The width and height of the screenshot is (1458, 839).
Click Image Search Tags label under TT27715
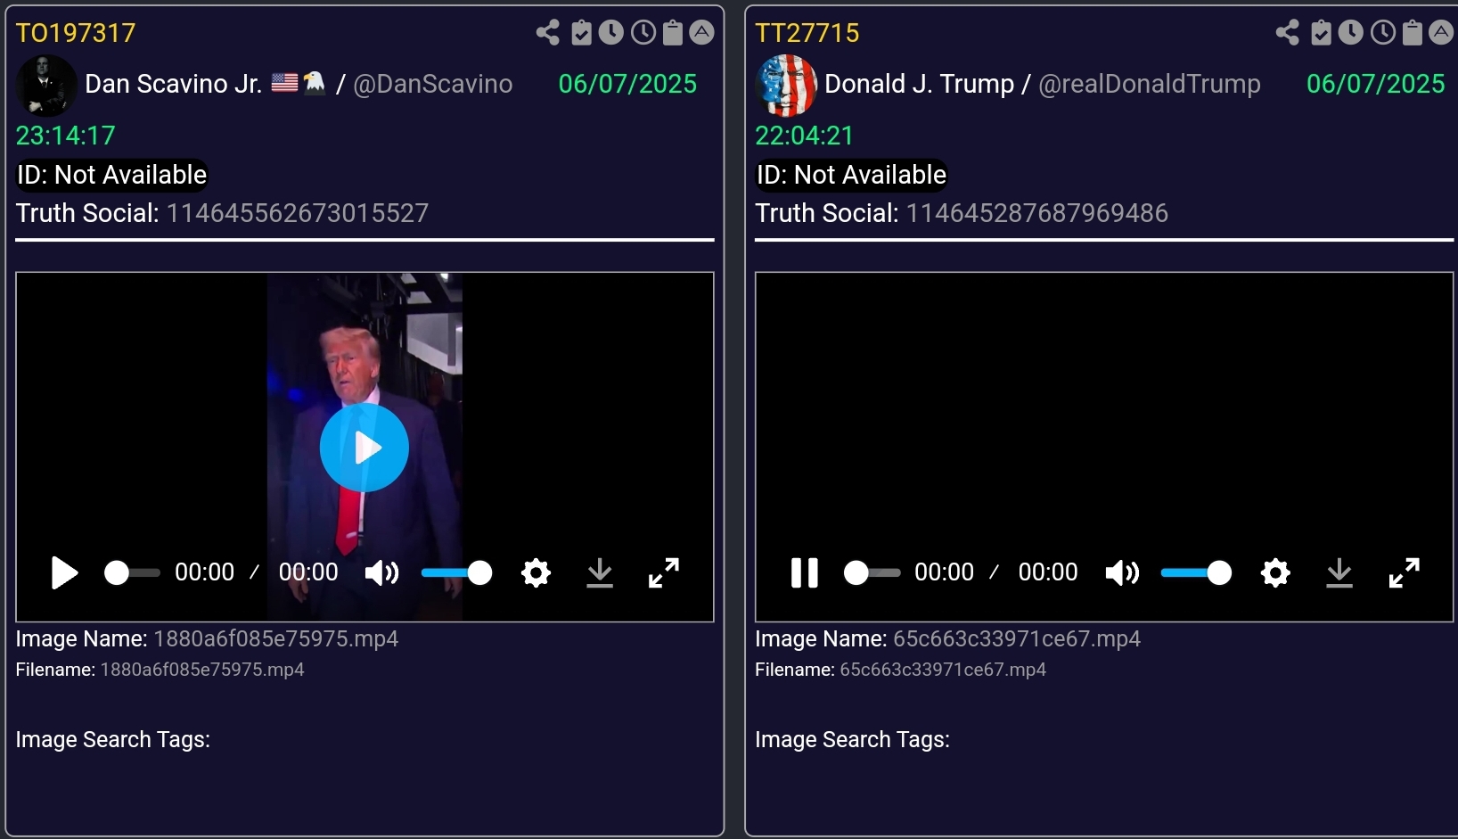click(853, 740)
